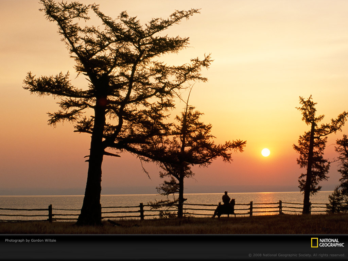Screen dimensions: 348x261
Task: Click the tall slender tree on right
Action: pos(310,153)
